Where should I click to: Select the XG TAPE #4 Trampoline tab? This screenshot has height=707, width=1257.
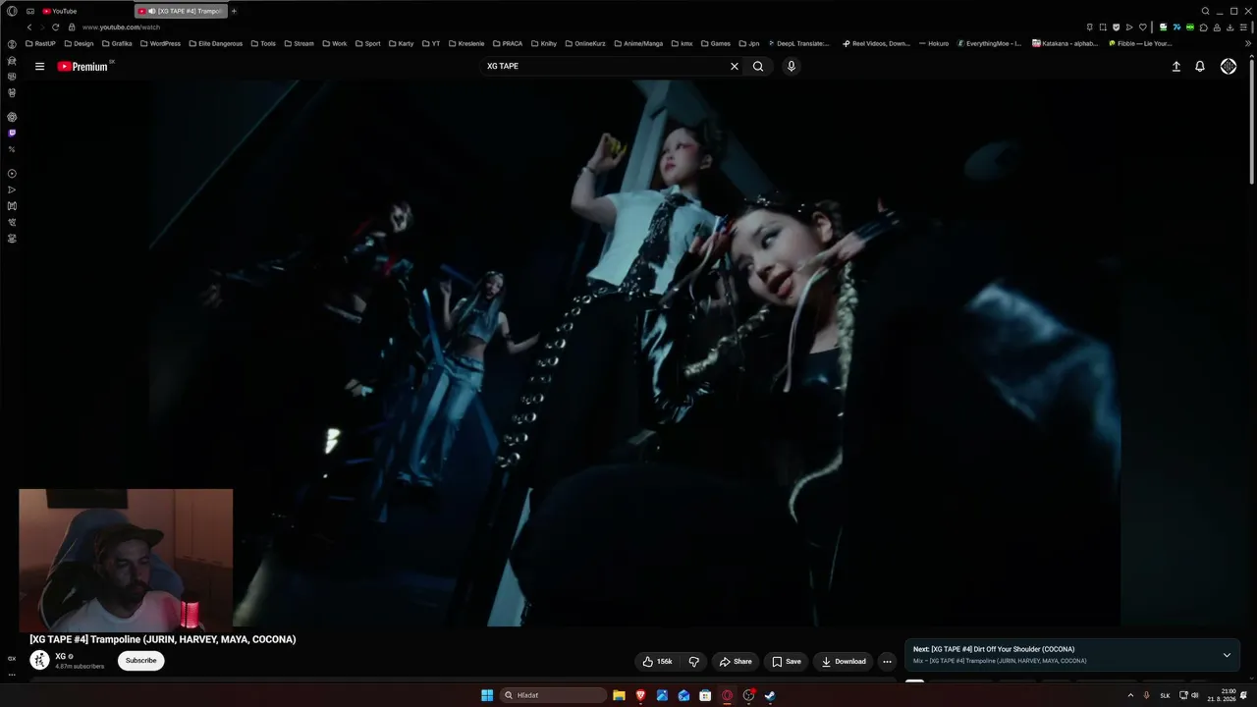(x=181, y=11)
